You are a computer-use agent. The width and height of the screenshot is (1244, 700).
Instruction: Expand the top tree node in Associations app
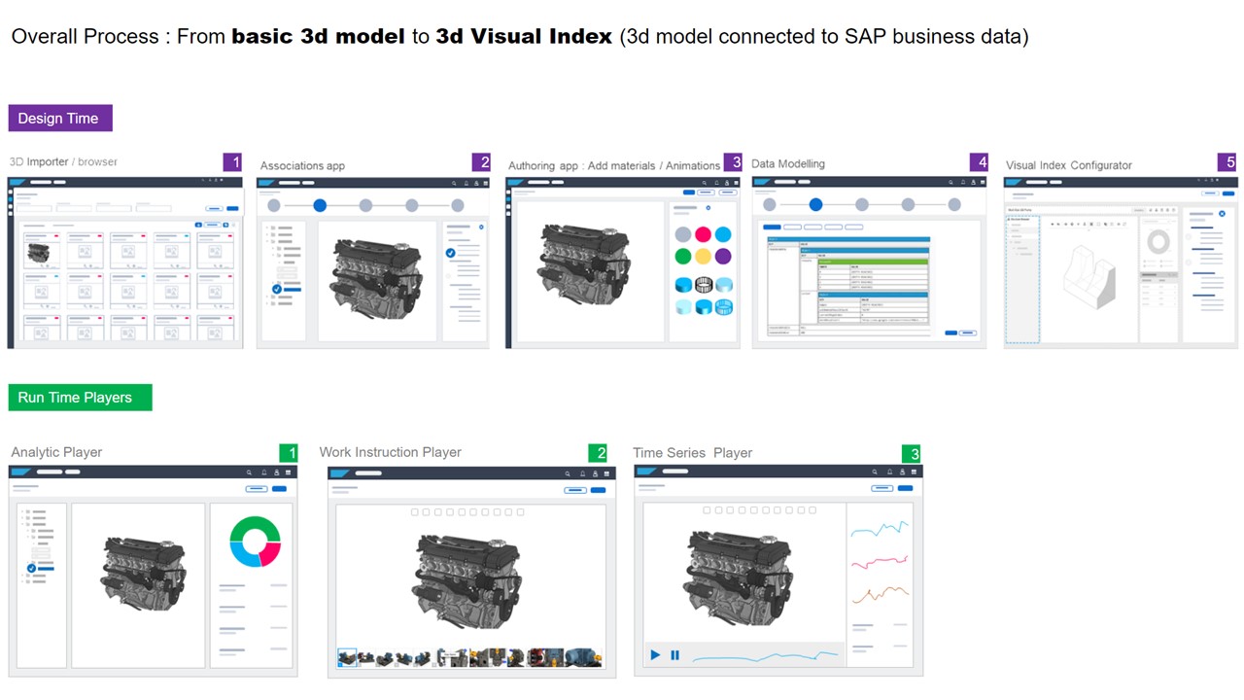click(265, 228)
